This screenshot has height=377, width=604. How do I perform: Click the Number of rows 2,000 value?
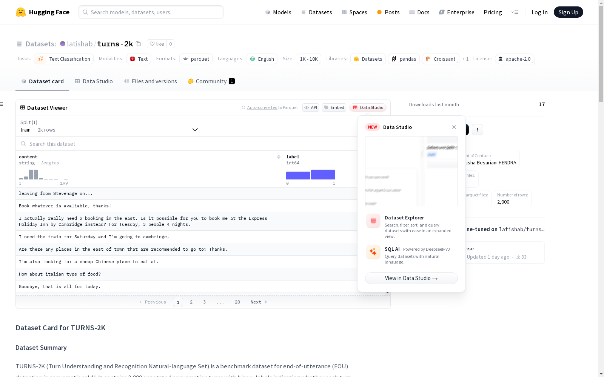point(503,202)
